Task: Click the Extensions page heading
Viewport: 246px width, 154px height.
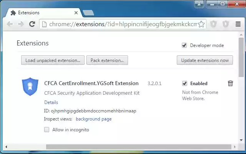Action: (33, 43)
